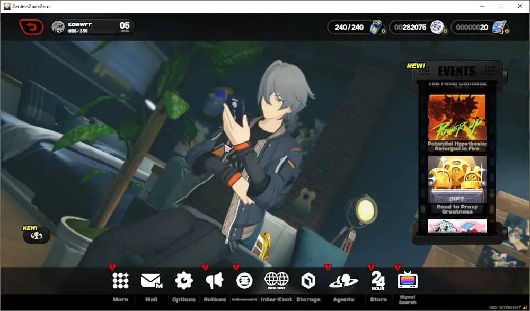
Task: Click the red back arrow button
Action: 31,27
